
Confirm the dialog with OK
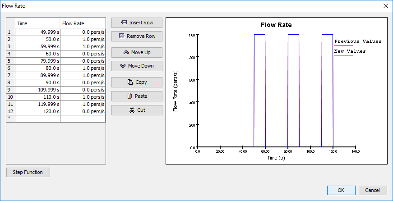341,190
